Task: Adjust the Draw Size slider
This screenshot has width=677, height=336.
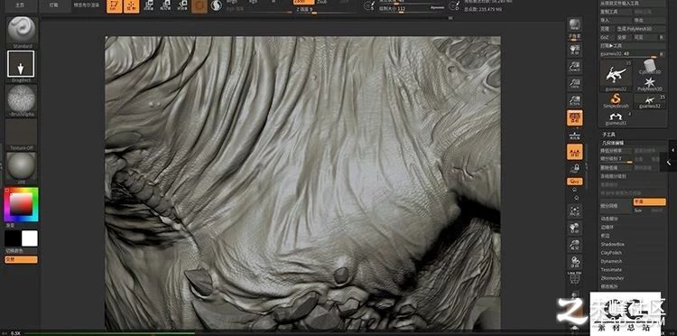Action: pyautogui.click(x=412, y=9)
